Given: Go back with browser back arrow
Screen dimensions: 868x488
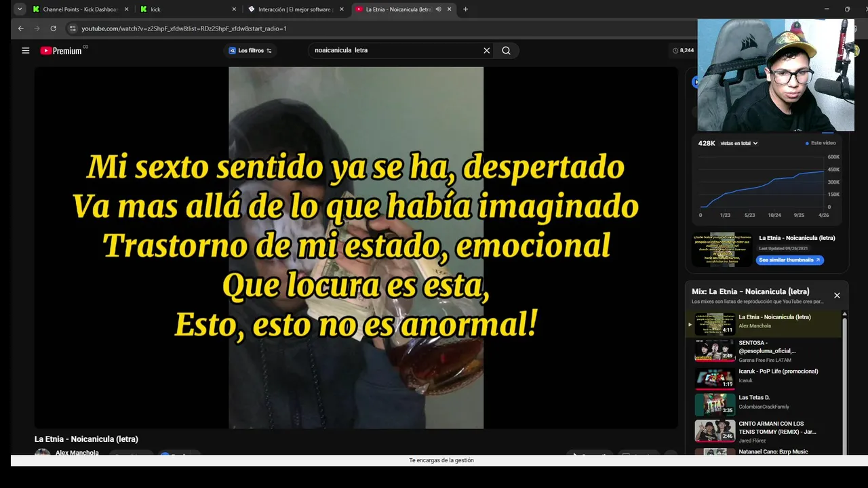Looking at the screenshot, I should click(x=20, y=28).
